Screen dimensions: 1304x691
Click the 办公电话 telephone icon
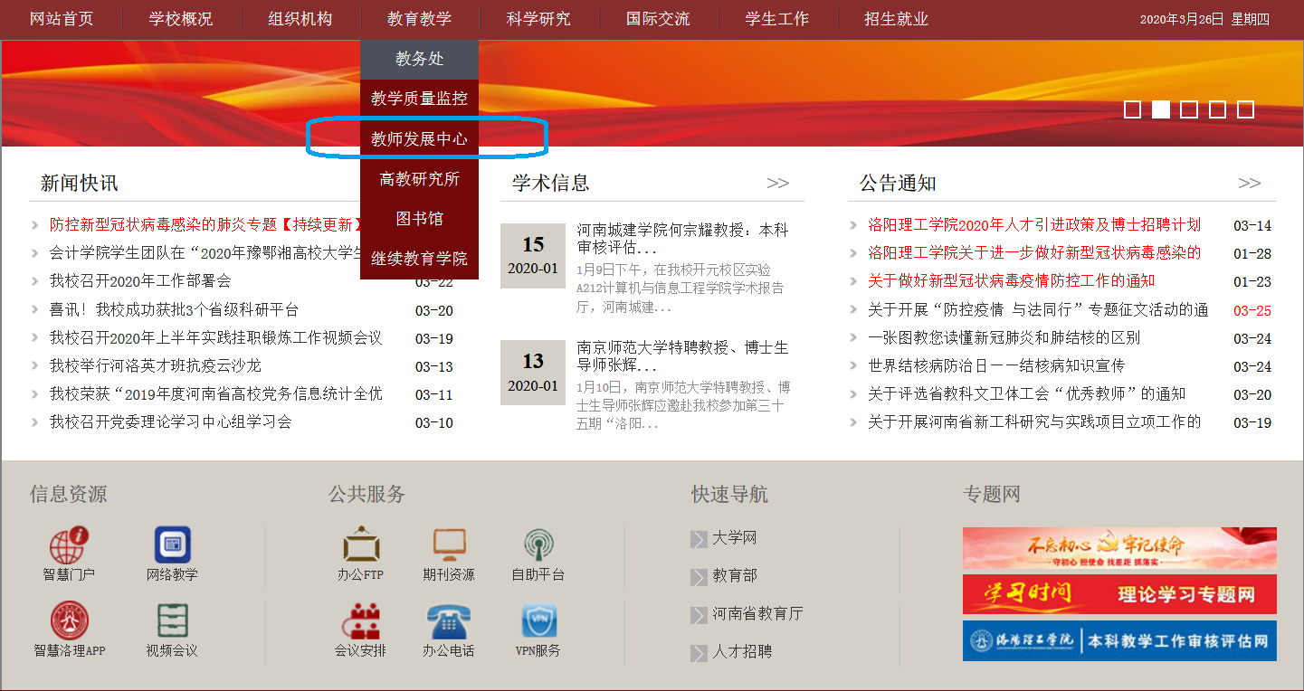pyautogui.click(x=449, y=621)
